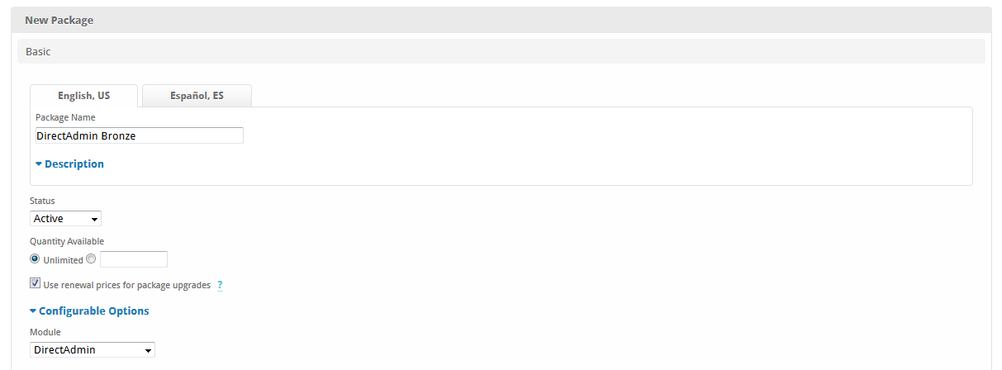
Task: Click the Unlimited label text
Action: point(63,260)
